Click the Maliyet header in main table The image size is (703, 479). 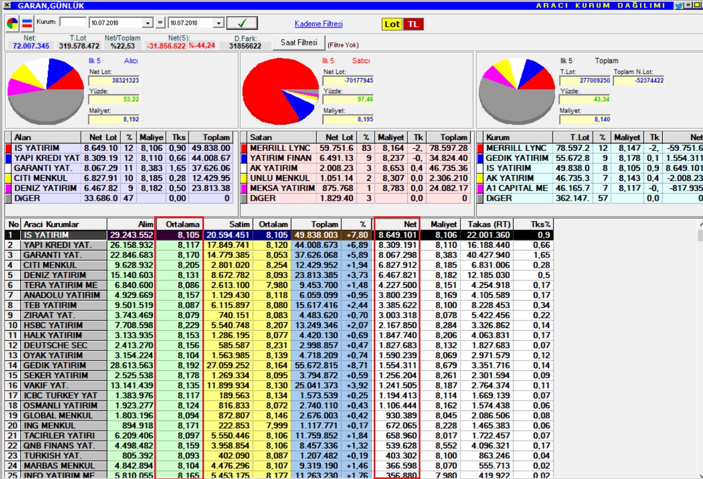pyautogui.click(x=440, y=224)
